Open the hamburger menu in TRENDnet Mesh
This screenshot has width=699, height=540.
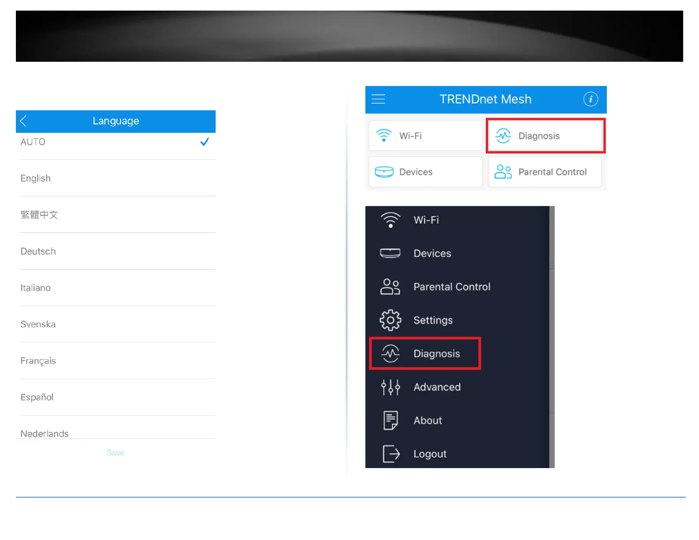(x=378, y=99)
